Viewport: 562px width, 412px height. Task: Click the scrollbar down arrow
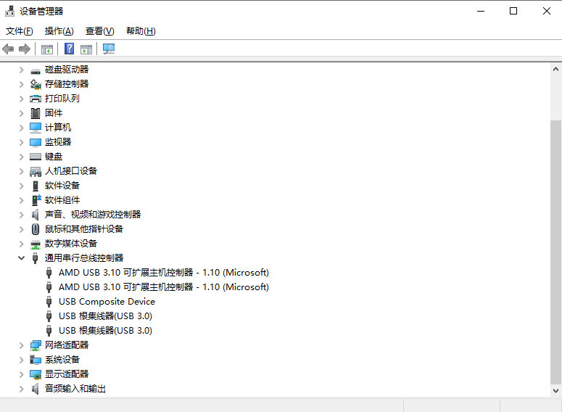coord(556,391)
